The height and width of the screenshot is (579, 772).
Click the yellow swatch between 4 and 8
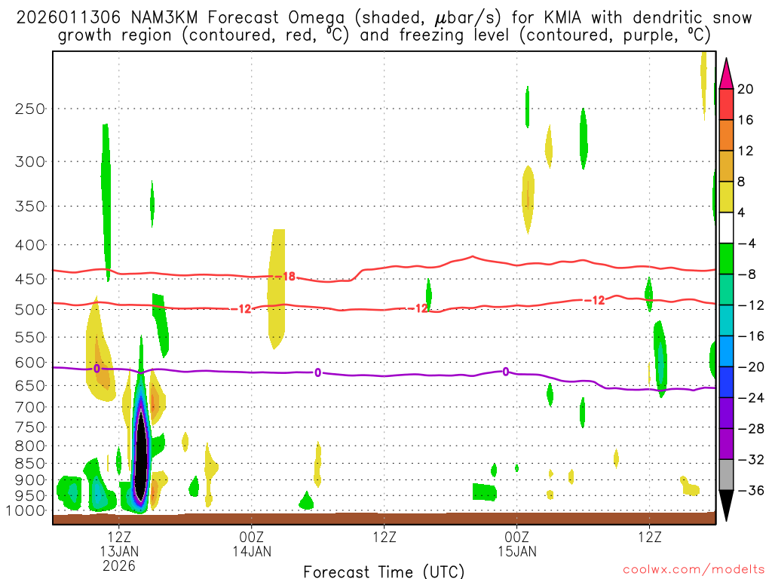(726, 197)
